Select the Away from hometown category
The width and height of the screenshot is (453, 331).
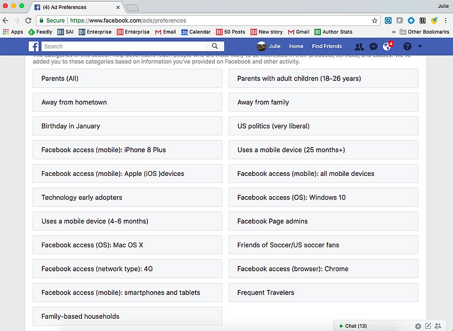pyautogui.click(x=127, y=102)
